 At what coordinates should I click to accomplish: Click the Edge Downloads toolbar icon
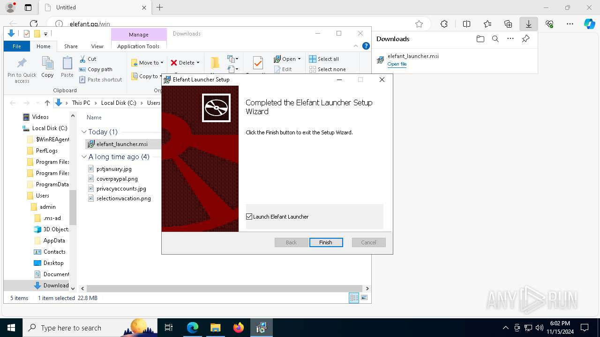click(x=528, y=24)
